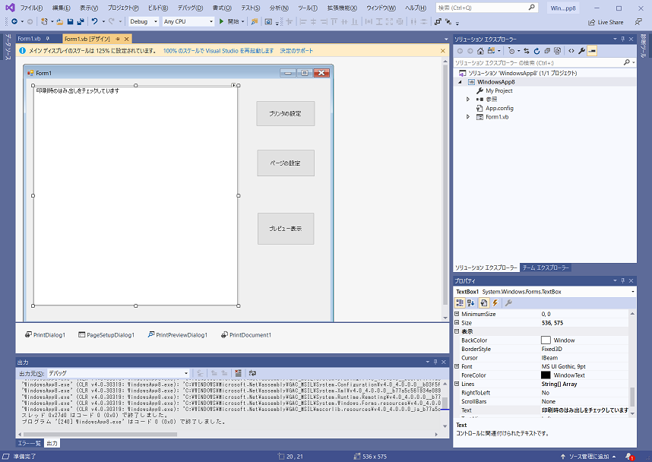Click the Find in Files toolbar icon
This screenshot has width=652, height=462.
click(255, 21)
